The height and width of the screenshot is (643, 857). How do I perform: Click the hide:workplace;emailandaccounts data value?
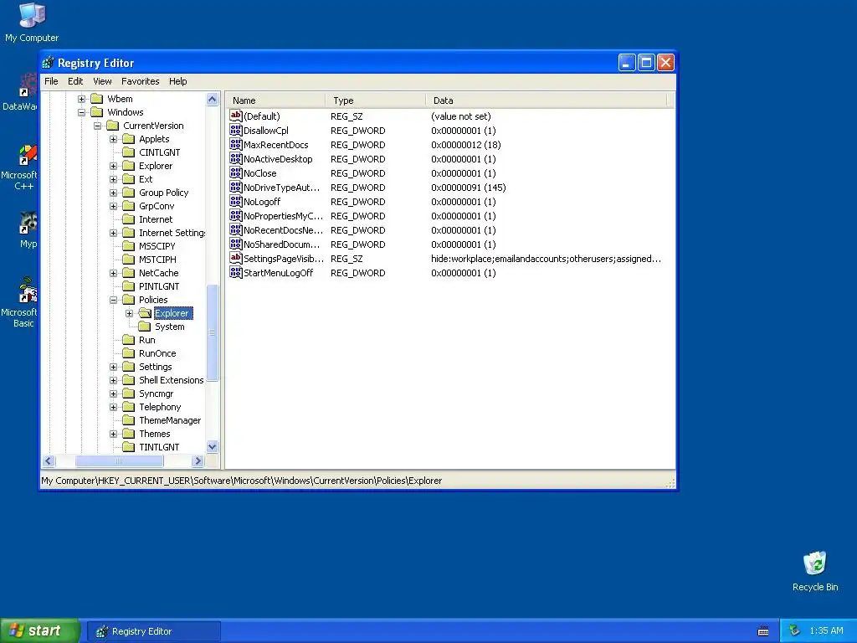pos(546,259)
